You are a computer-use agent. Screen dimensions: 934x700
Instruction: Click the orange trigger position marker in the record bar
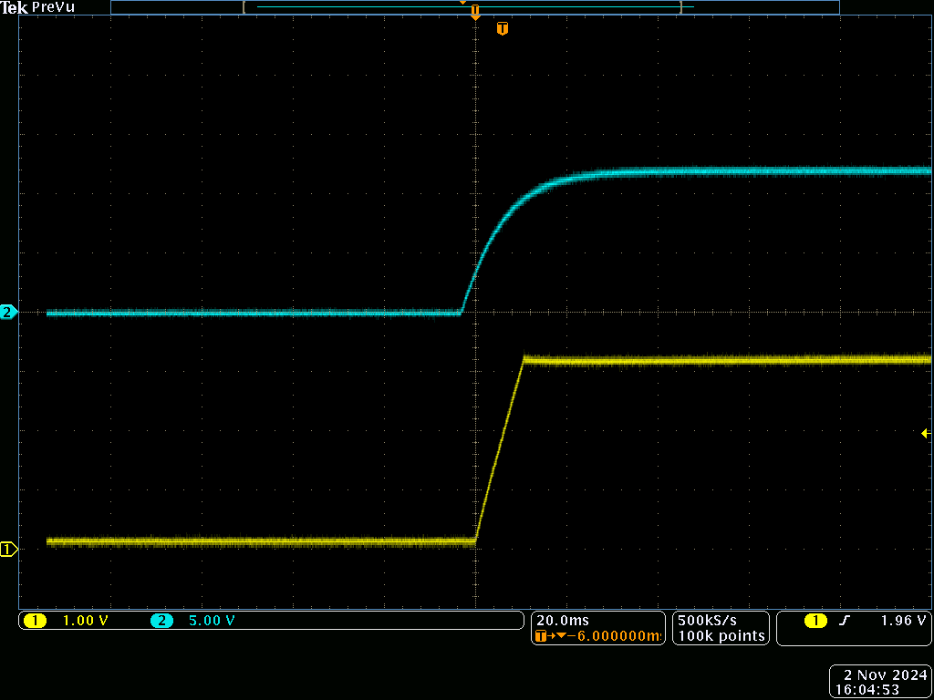[474, 9]
